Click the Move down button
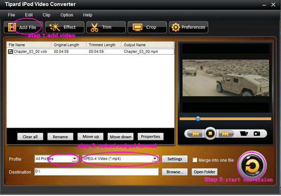 tap(121, 137)
